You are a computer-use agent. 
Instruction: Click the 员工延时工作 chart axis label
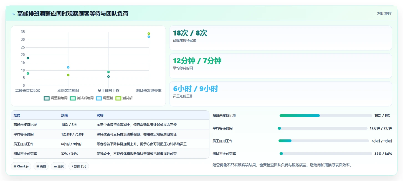coord(108,91)
